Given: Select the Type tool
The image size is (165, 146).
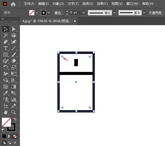Looking at the screenshot, I should tap(6, 48).
